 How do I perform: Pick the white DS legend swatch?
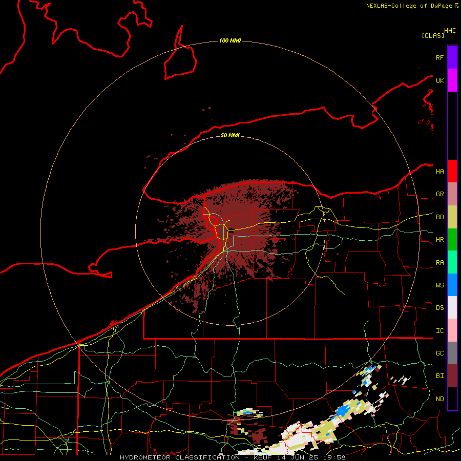452,307
